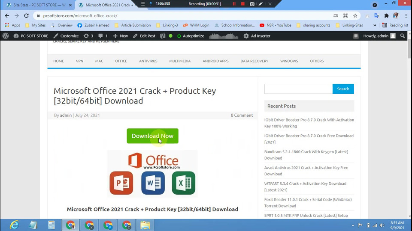The height and width of the screenshot is (231, 412).
Task: Go to HOME in site navigation
Action: tap(59, 61)
